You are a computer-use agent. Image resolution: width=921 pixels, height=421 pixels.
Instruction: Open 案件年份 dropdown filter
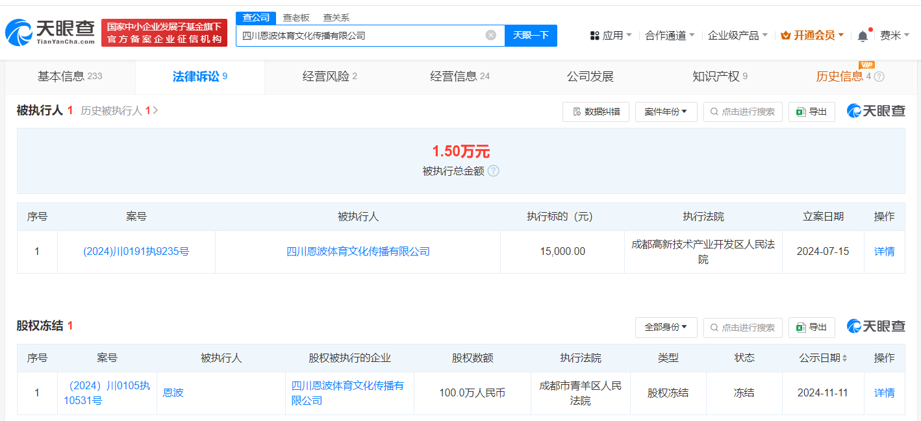[x=666, y=112]
